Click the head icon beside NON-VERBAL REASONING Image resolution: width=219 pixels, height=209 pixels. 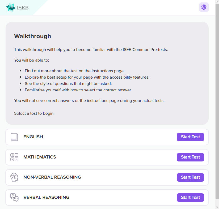click(14, 177)
